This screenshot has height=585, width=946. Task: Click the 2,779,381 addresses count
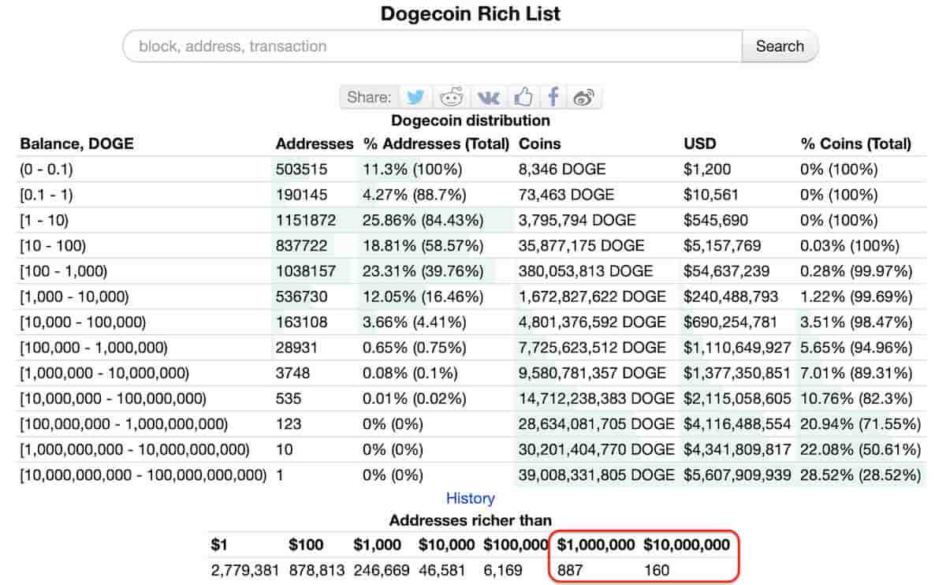(x=245, y=570)
